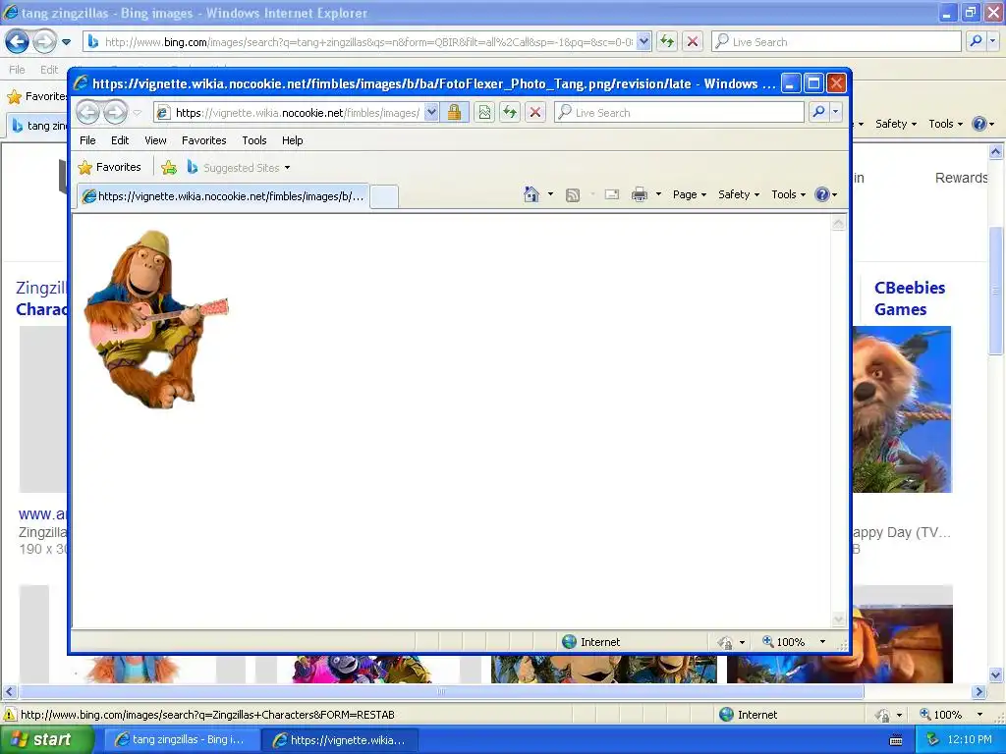The width and height of the screenshot is (1006, 754).
Task: Open the Tools menu in vignette menu bar
Action: [x=254, y=140]
